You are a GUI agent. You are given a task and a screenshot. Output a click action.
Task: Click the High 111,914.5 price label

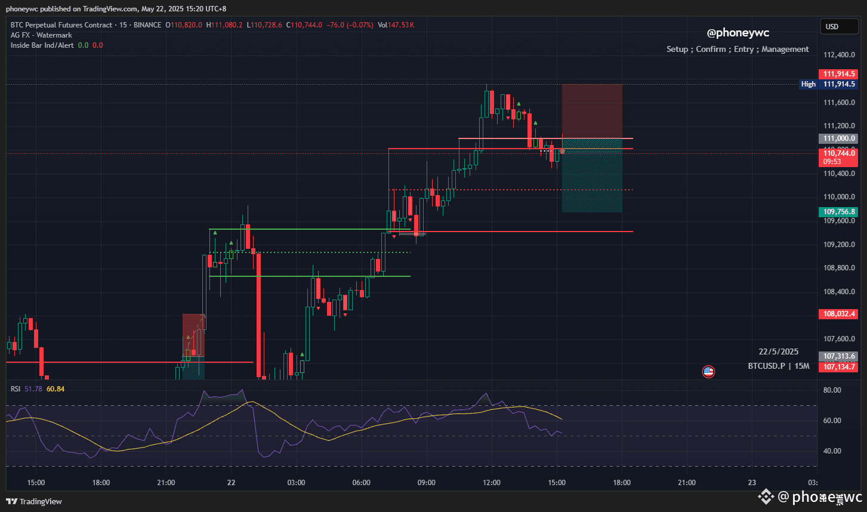pos(828,84)
